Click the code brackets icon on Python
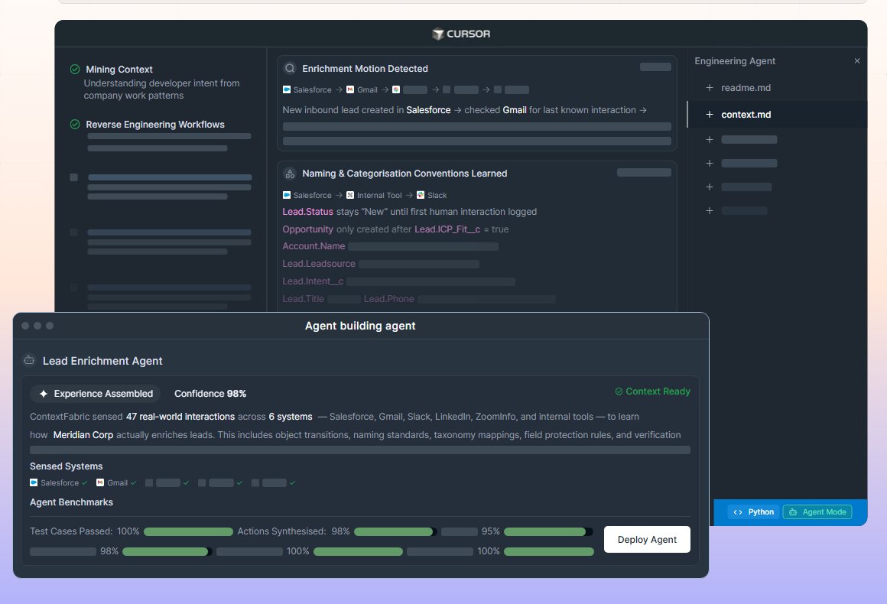 click(x=738, y=511)
